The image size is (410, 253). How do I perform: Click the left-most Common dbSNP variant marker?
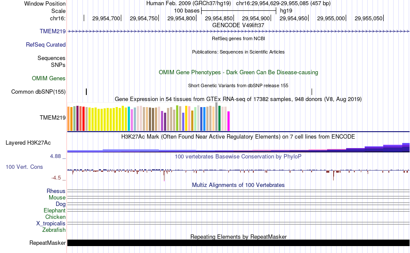point(86,92)
